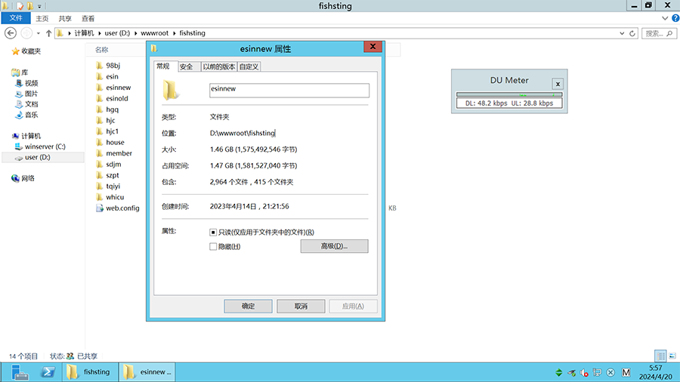
Task: Switch to large icons view in status bar
Action: point(672,356)
